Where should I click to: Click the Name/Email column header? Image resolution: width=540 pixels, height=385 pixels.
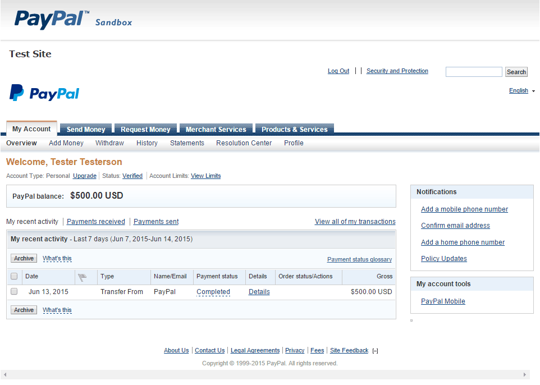click(170, 277)
